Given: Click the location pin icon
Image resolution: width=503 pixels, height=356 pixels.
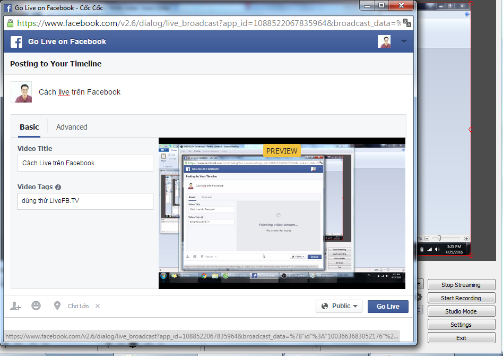Looking at the screenshot, I should coord(57,306).
